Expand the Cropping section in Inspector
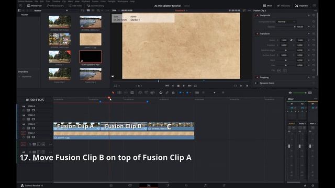 [x=264, y=77]
